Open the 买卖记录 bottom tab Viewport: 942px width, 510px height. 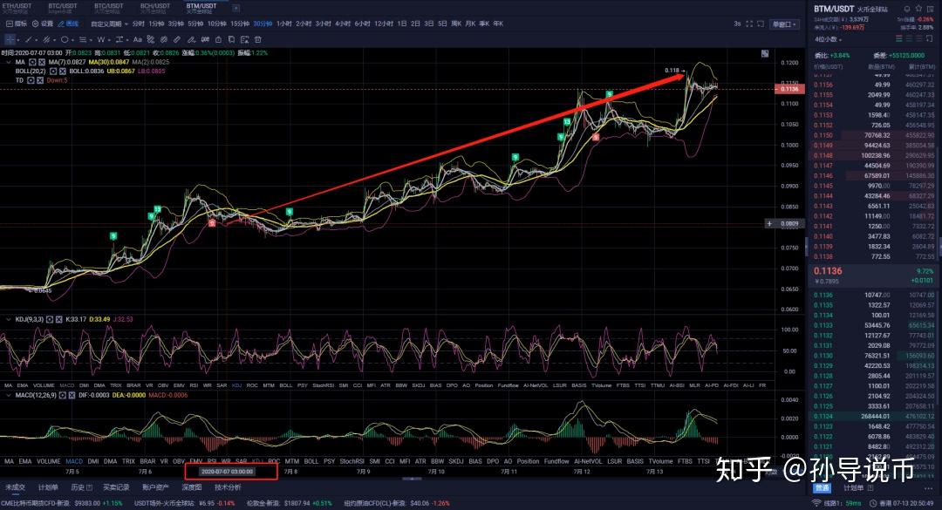116,487
